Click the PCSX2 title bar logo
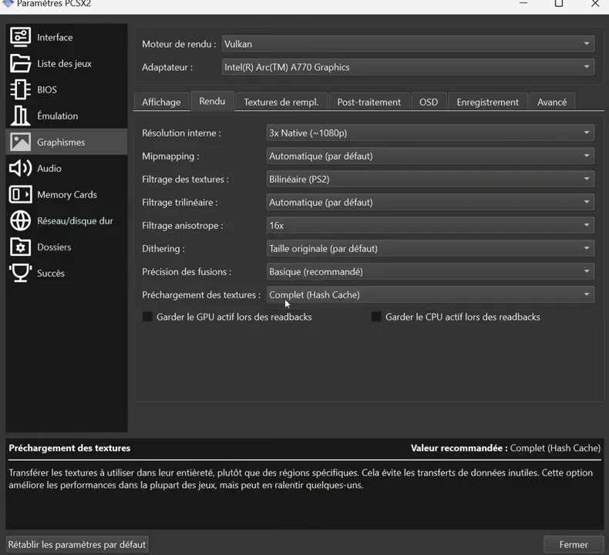The image size is (609, 555). (8, 4)
